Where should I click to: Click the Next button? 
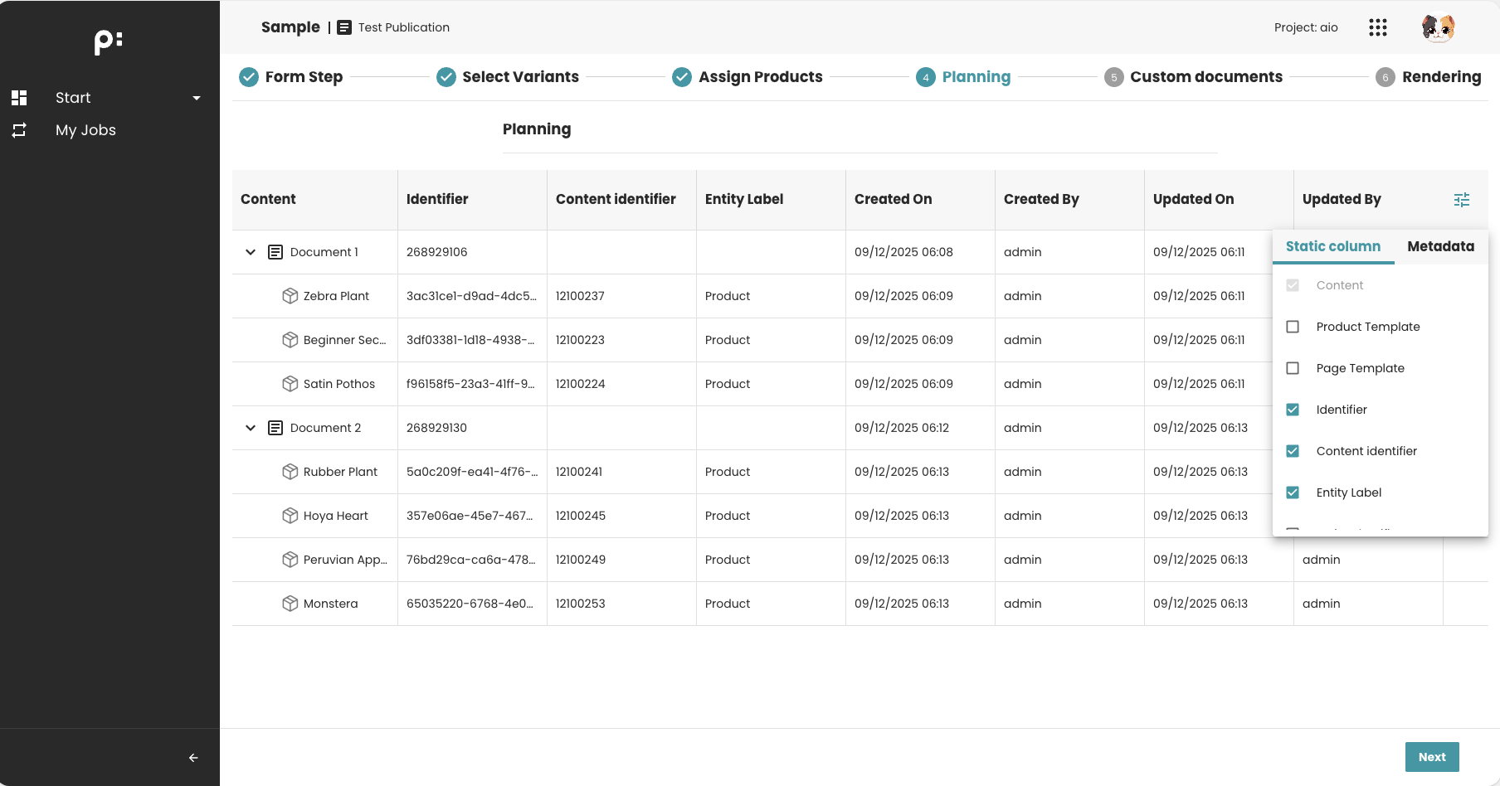coord(1431,757)
